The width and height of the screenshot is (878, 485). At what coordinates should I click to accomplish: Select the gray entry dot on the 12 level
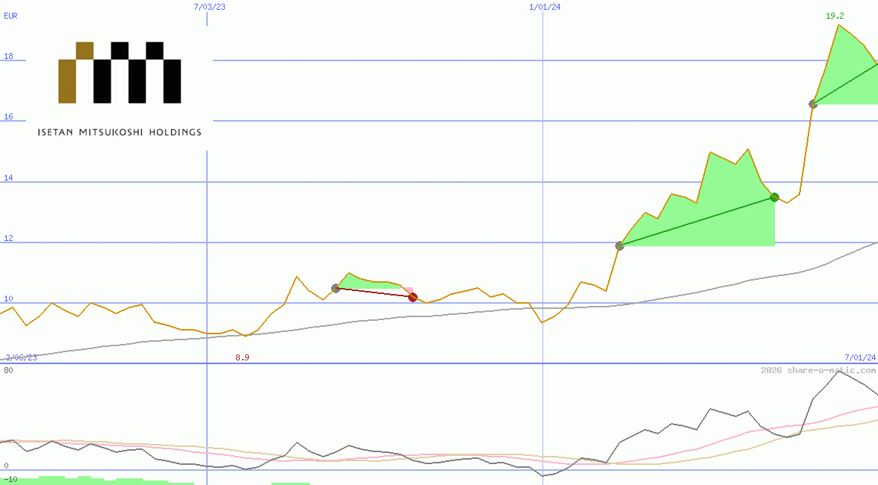coord(619,245)
